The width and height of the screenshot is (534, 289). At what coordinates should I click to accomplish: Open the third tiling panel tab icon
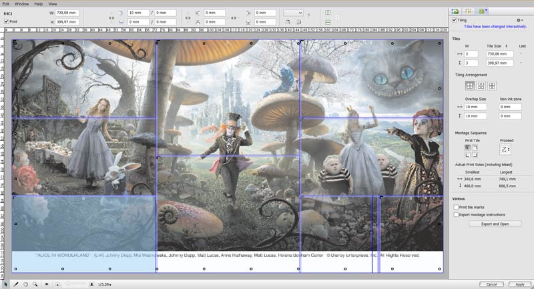[482, 11]
